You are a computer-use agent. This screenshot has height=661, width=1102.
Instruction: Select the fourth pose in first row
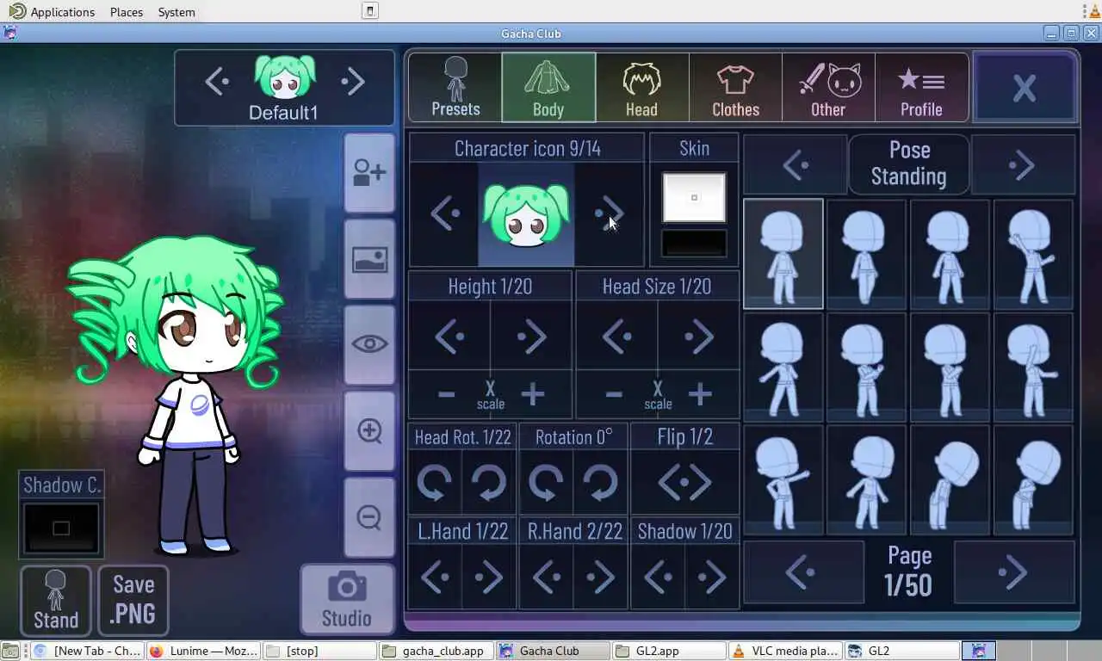tap(1033, 254)
